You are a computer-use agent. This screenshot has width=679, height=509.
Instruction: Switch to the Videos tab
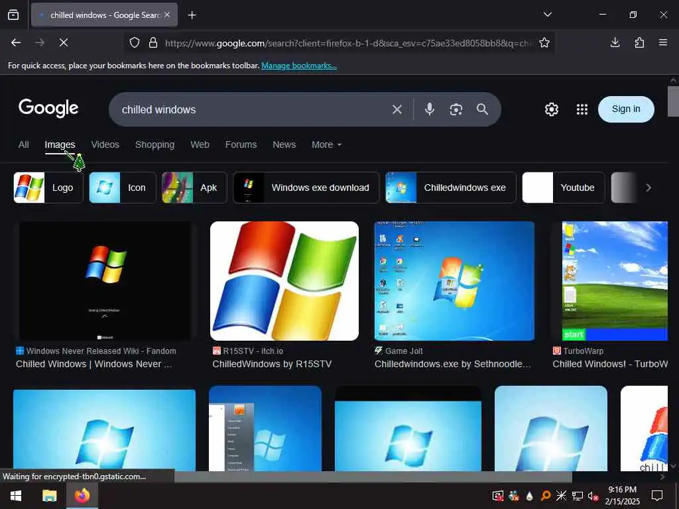coord(105,144)
